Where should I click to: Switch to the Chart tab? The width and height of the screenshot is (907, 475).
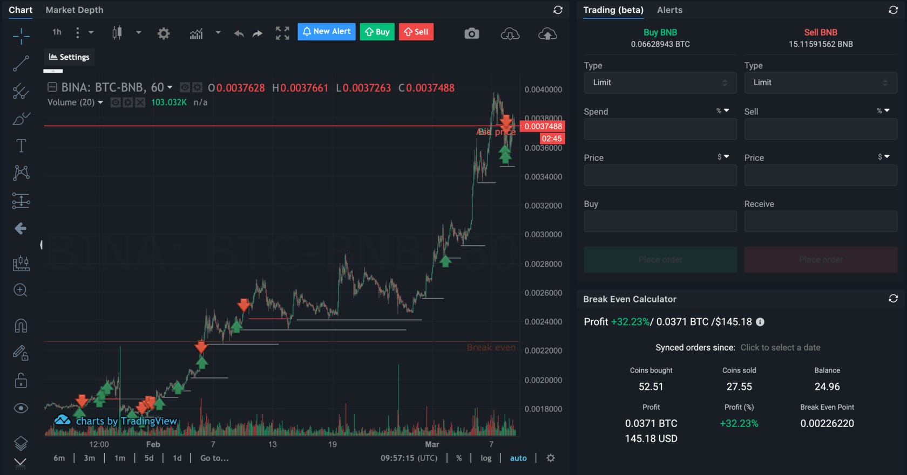21,10
